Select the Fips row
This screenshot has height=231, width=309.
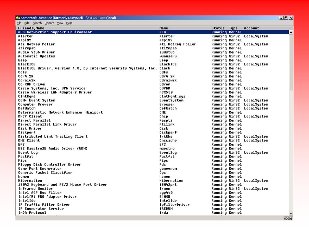point(152,160)
